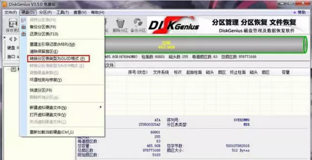Open the 工具(T) menu
Viewport: 312px width, 160px height.
tap(63, 13)
